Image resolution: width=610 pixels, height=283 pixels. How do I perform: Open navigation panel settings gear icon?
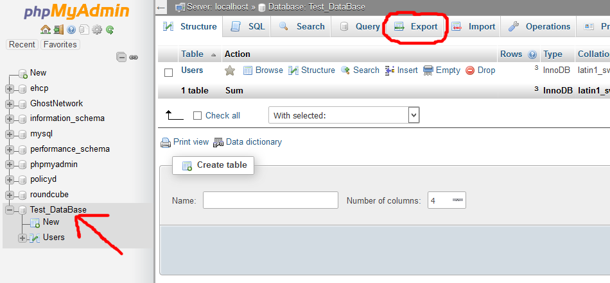click(97, 29)
